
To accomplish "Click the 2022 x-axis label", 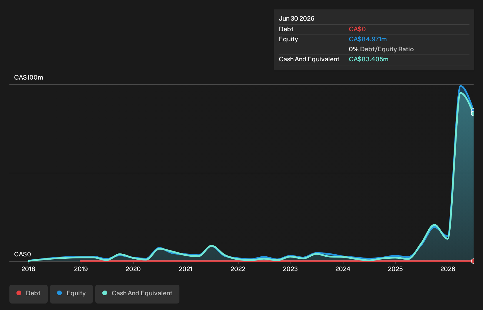I will [x=238, y=269].
